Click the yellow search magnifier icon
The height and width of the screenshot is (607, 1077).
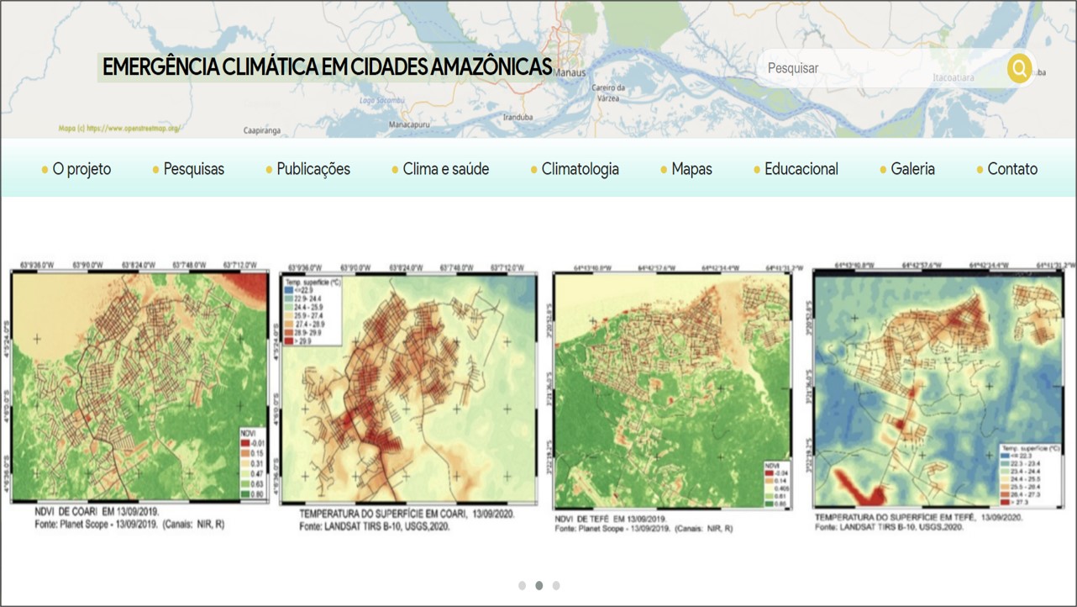[1019, 69]
